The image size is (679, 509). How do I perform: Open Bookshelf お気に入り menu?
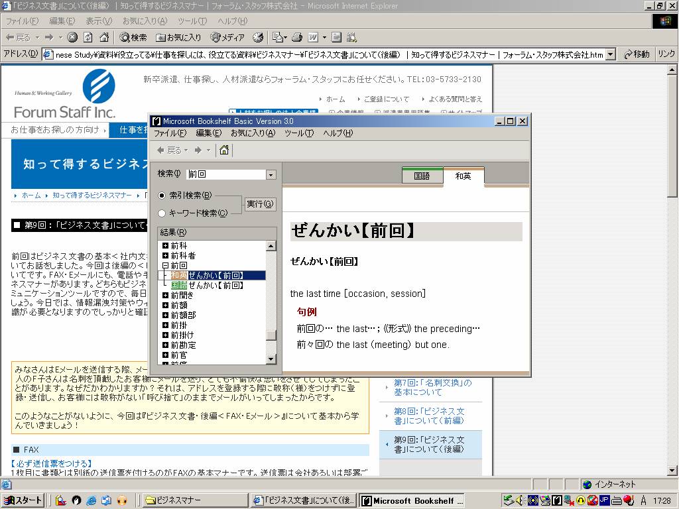[253, 133]
